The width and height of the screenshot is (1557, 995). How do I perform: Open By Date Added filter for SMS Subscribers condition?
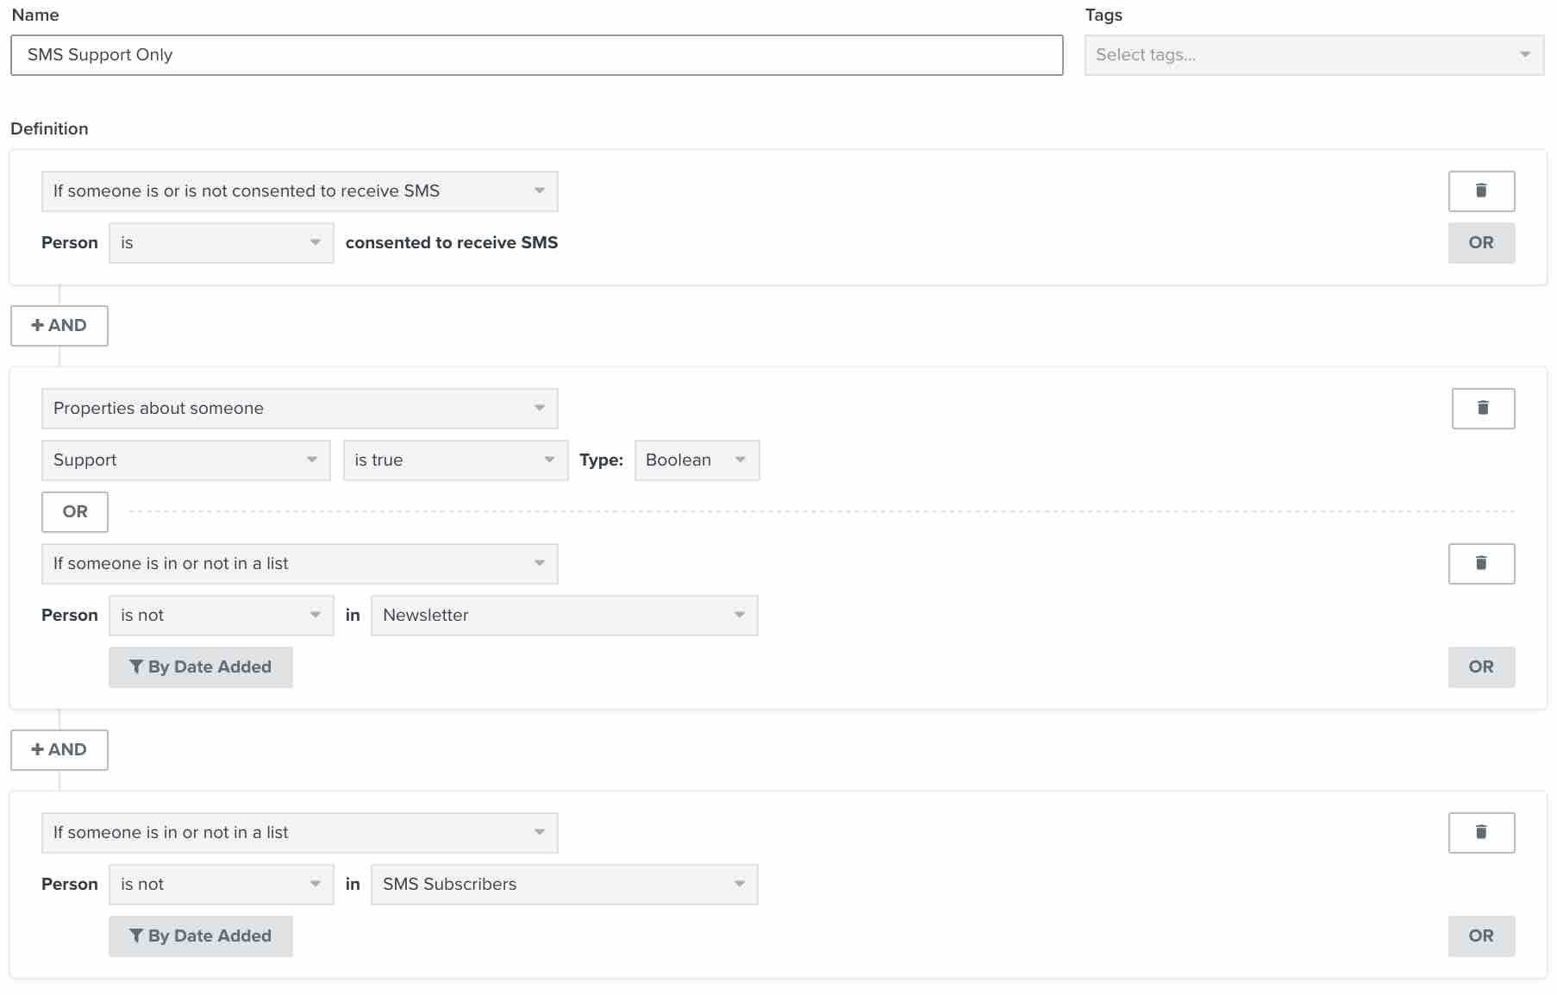click(x=200, y=936)
